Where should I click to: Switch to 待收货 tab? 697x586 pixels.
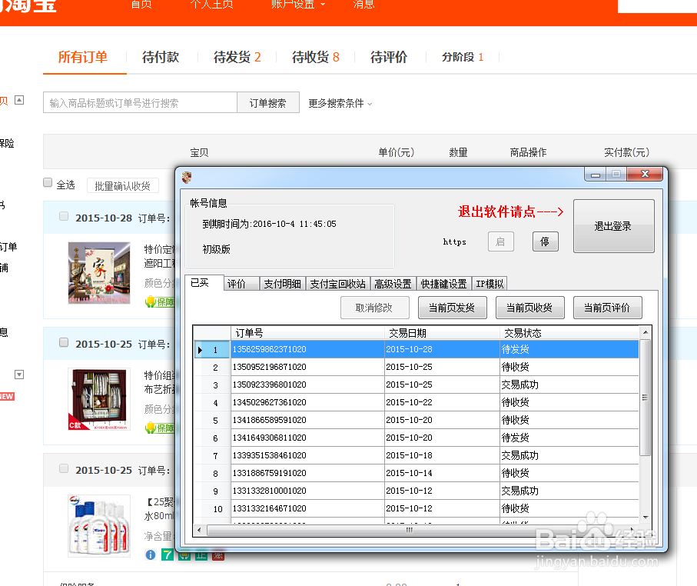point(316,57)
